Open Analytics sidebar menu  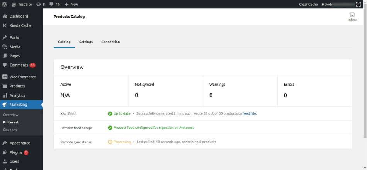coord(17,95)
